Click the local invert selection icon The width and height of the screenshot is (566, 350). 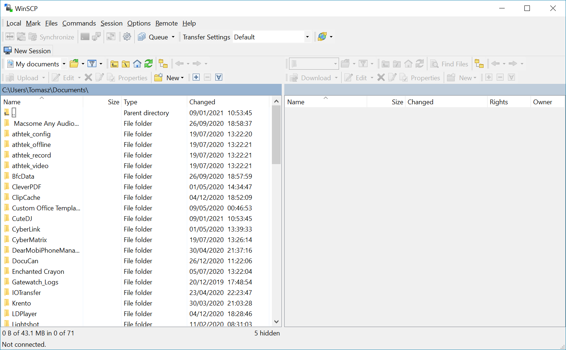219,77
